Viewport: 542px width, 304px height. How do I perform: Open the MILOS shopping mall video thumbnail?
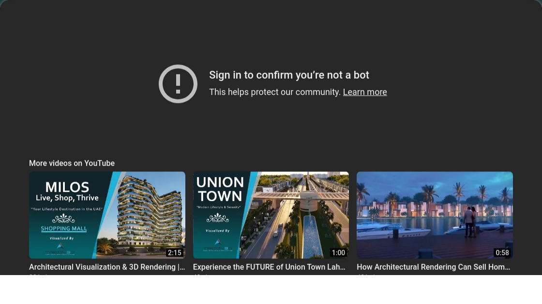tap(107, 215)
